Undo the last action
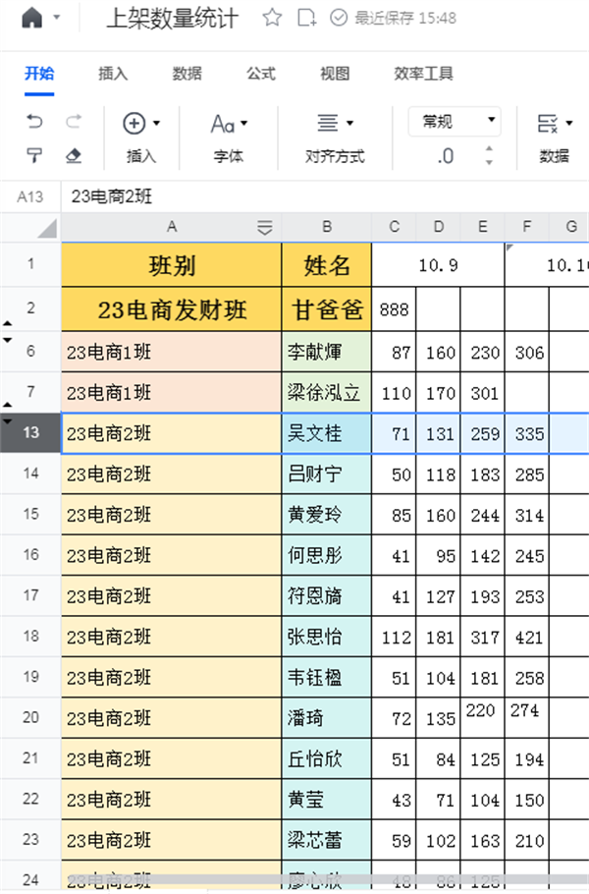The height and width of the screenshot is (894, 589). (34, 122)
